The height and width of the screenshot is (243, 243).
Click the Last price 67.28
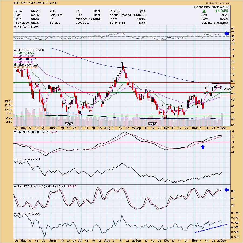pyautogui.click(x=224, y=19)
